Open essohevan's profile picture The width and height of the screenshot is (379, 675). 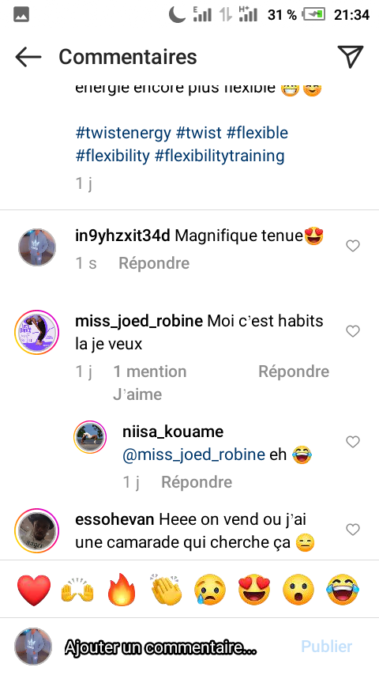(37, 530)
